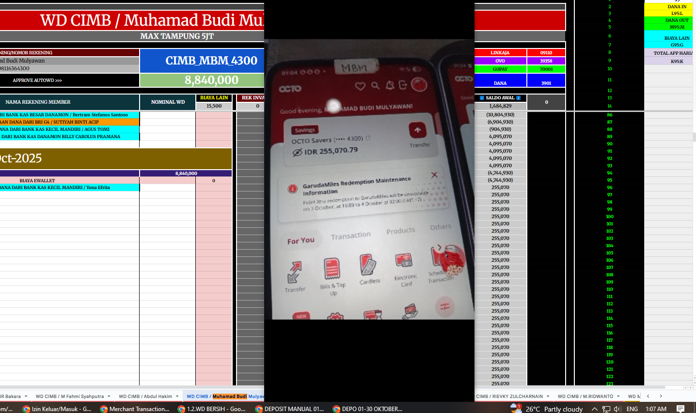Screen dimensions: 696x413
Task: Tap the logout icon in the OCTO phone header
Action: coord(403,85)
